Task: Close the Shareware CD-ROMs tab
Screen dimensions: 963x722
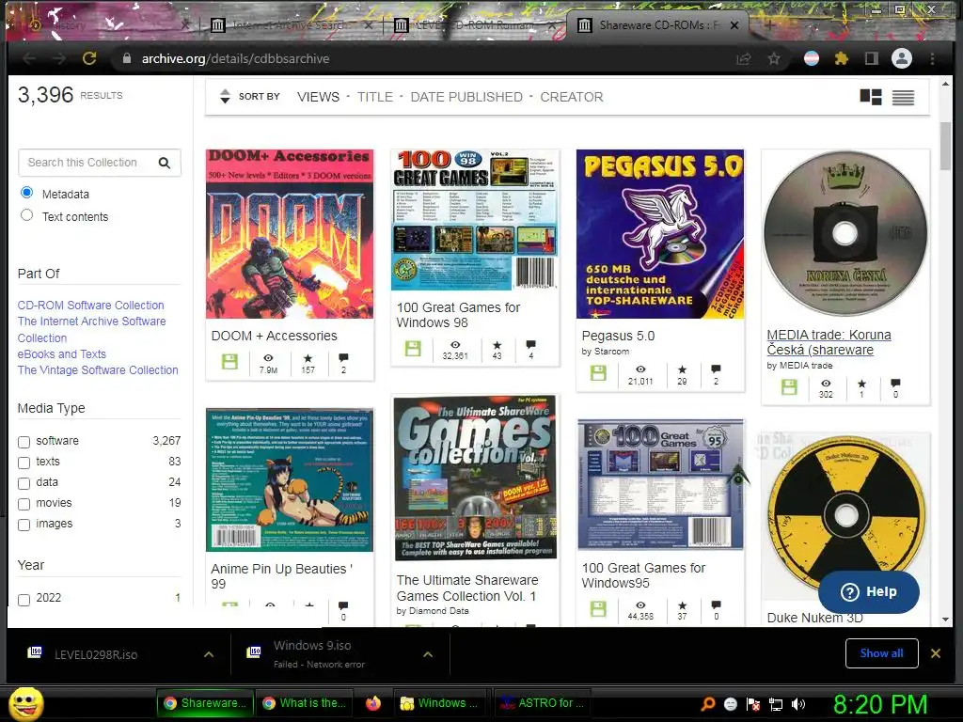Action: 734,25
